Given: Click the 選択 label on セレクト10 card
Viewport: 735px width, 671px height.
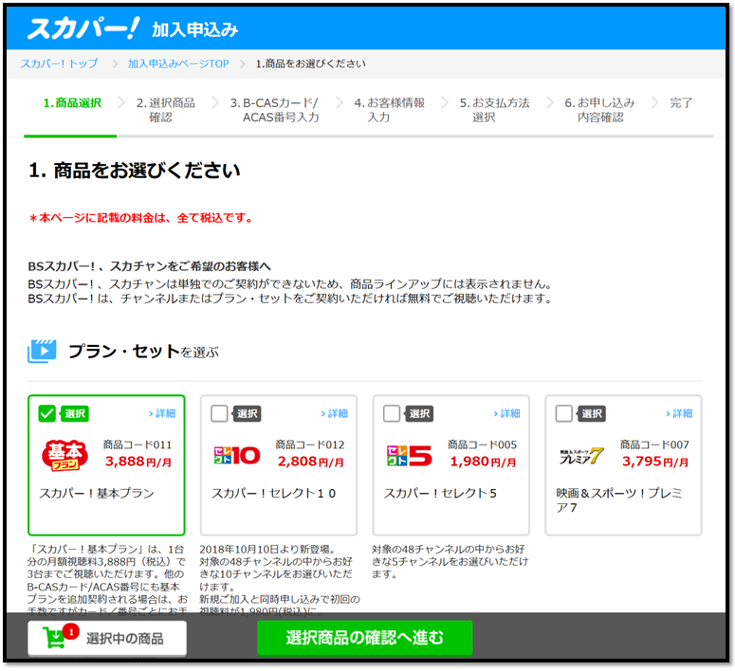Looking at the screenshot, I should pos(247,414).
